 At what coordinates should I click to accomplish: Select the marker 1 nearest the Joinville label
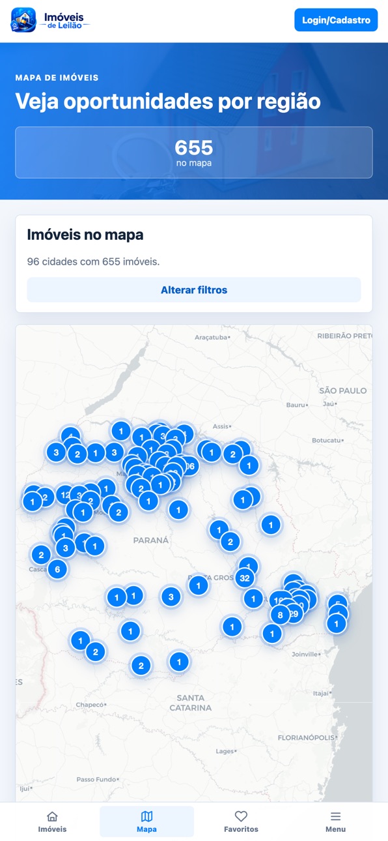point(272,633)
